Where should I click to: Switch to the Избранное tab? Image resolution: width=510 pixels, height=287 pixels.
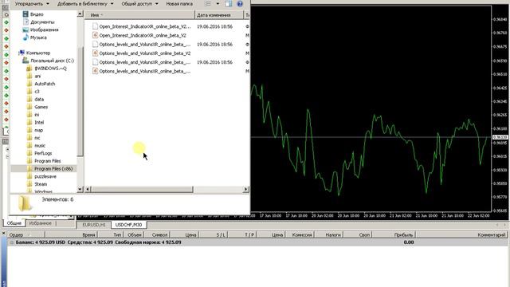pos(41,223)
